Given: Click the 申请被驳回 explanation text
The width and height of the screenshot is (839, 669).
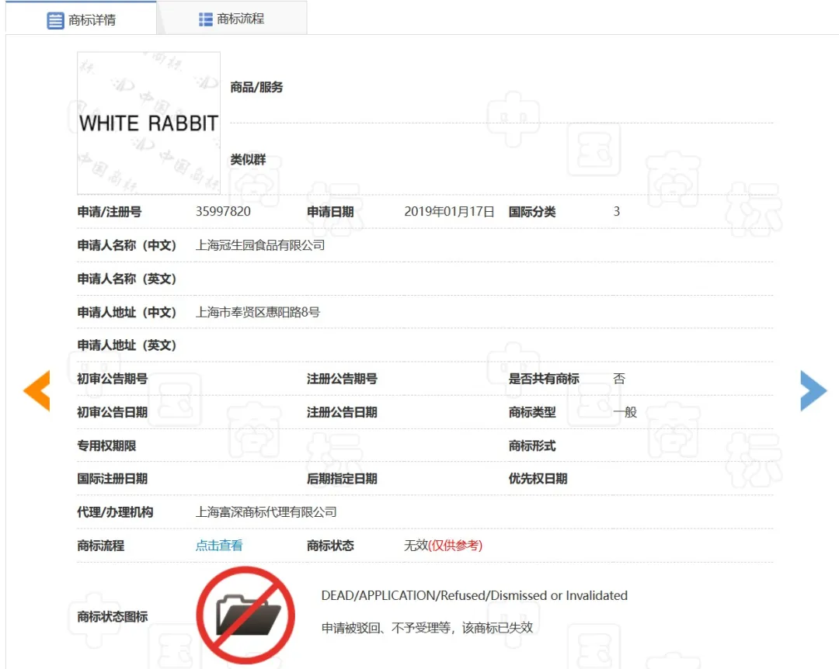Looking at the screenshot, I should (427, 628).
